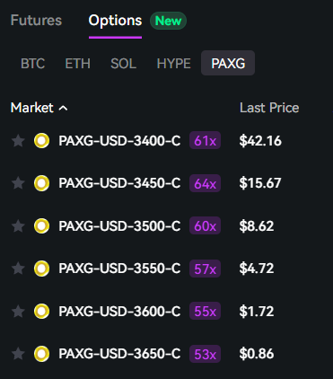Sort by Market column chevron arrow

tap(63, 108)
